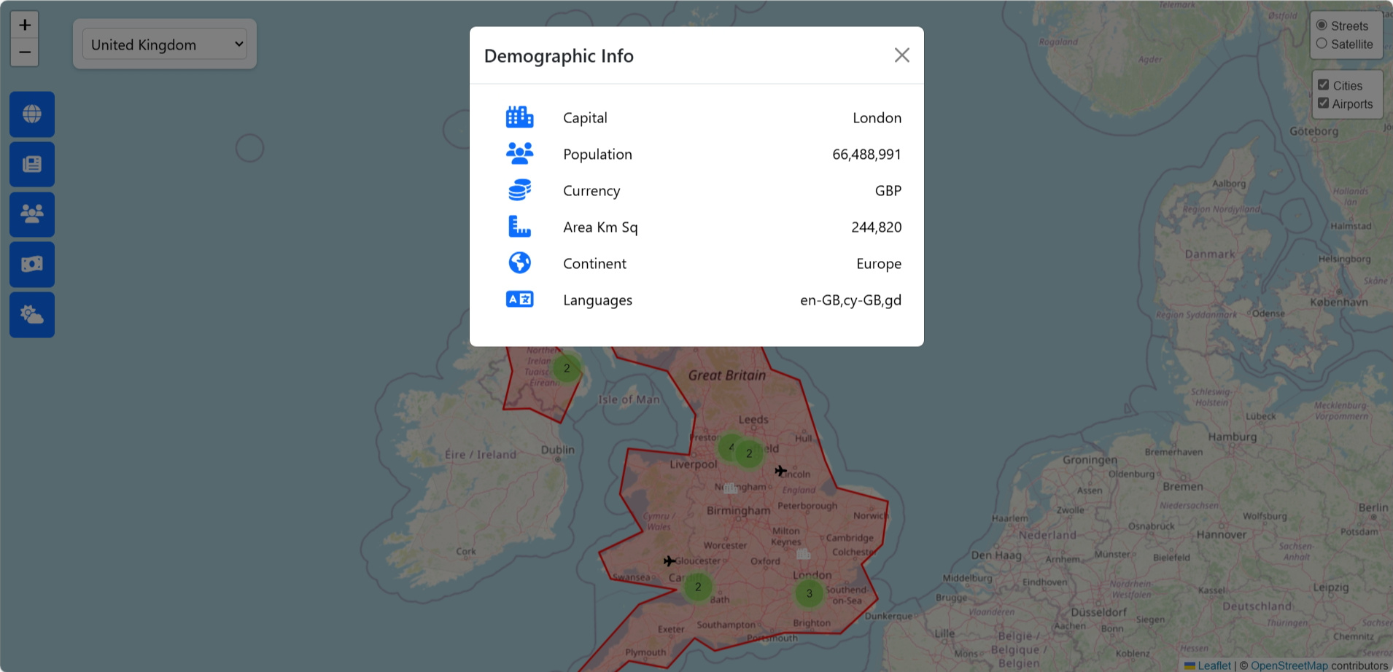Click the Continent globe icon in dialog
Viewport: 1393px width, 672px height.
coord(519,262)
